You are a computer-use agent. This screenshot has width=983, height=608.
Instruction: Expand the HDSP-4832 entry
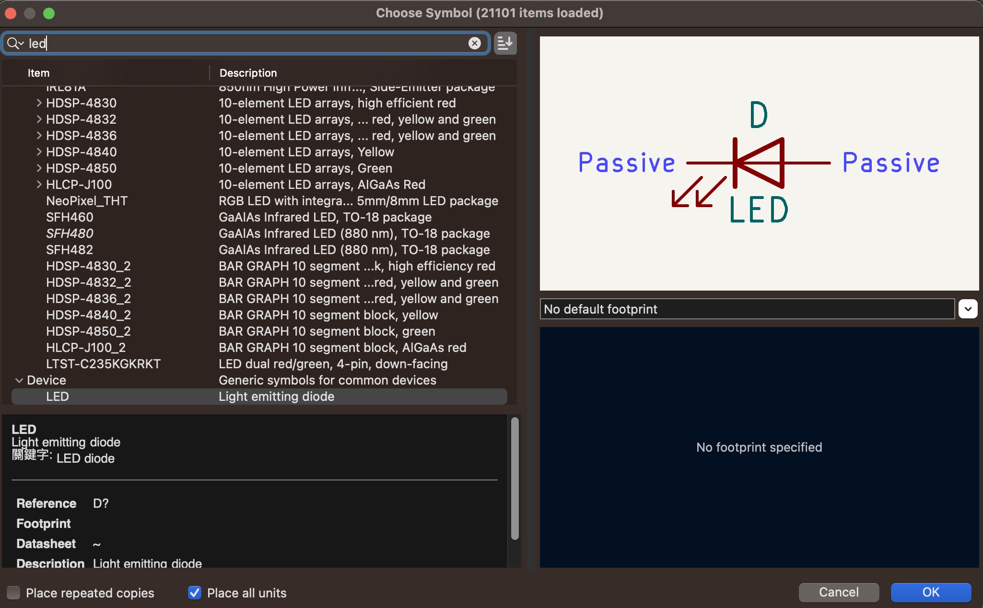tap(39, 119)
